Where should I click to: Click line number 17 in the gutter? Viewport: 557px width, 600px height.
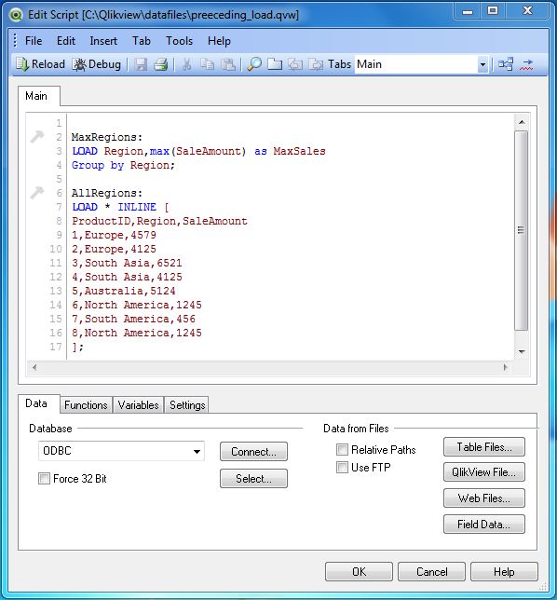(56, 347)
